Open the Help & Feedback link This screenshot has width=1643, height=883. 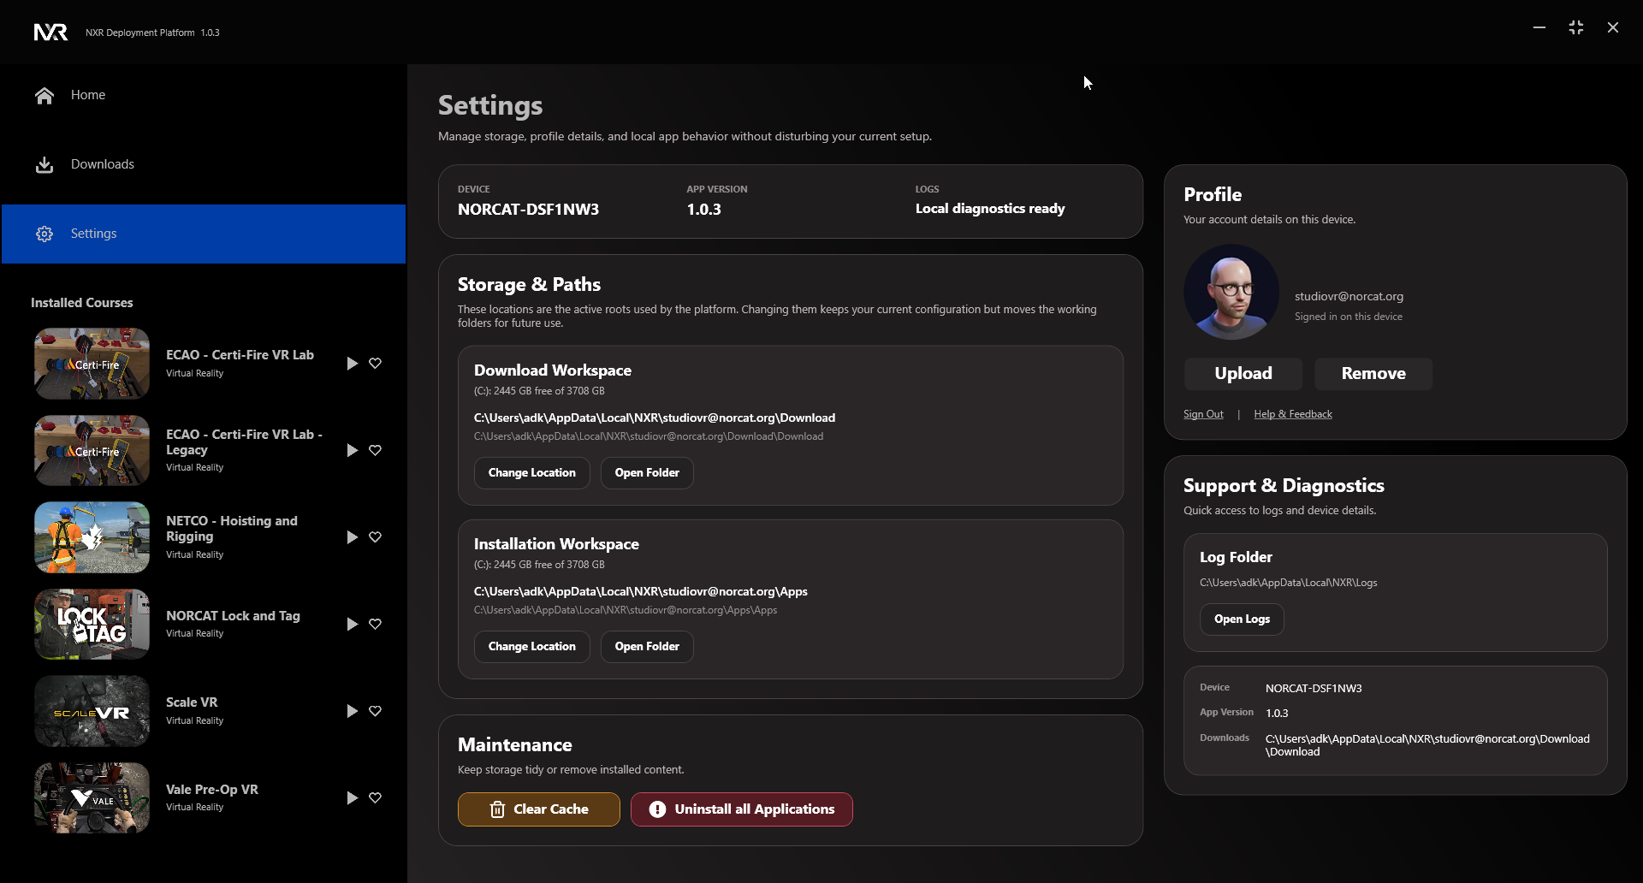point(1292,414)
